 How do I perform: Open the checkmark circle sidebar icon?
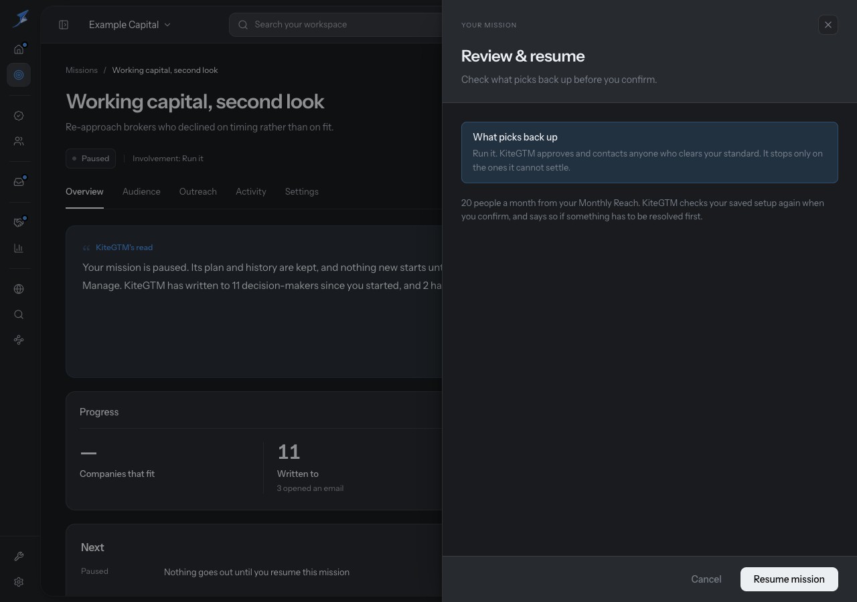pos(19,116)
